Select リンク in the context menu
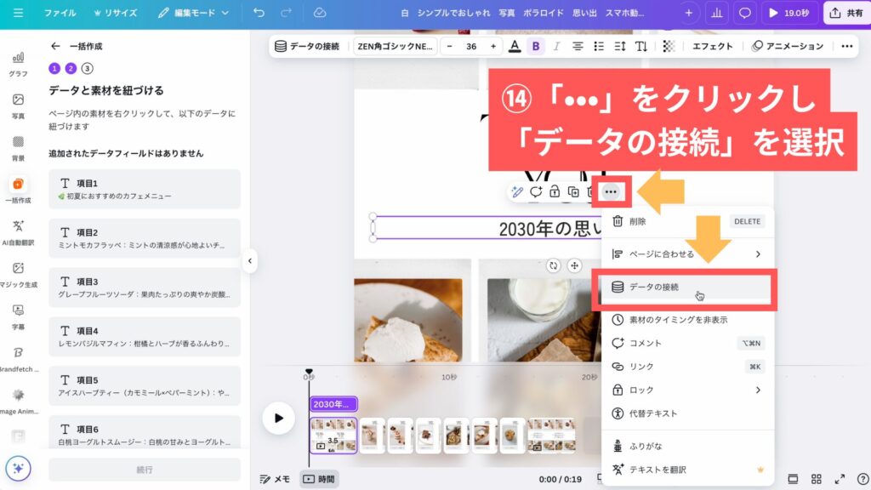Image resolution: width=871 pixels, height=490 pixels. pyautogui.click(x=687, y=367)
